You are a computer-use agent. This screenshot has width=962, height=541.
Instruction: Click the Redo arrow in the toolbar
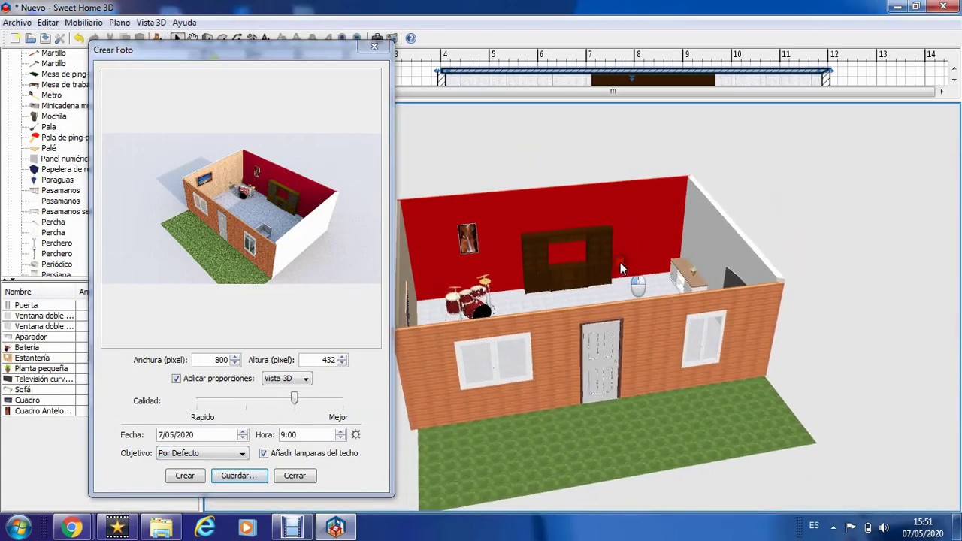click(94, 38)
